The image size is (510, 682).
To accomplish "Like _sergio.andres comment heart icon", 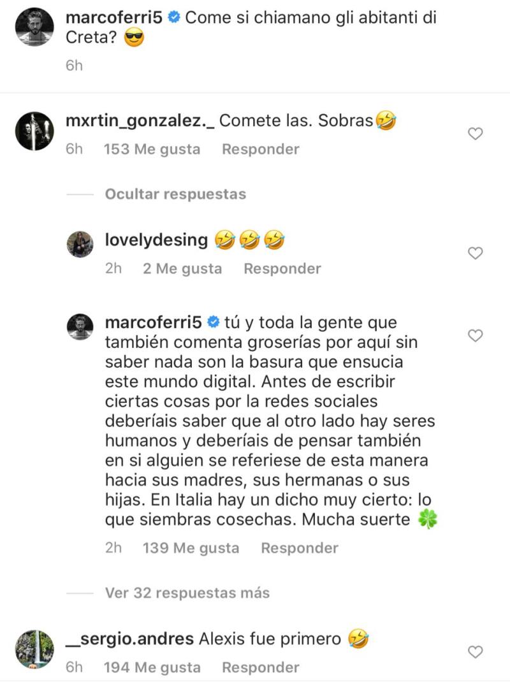I will [x=476, y=652].
